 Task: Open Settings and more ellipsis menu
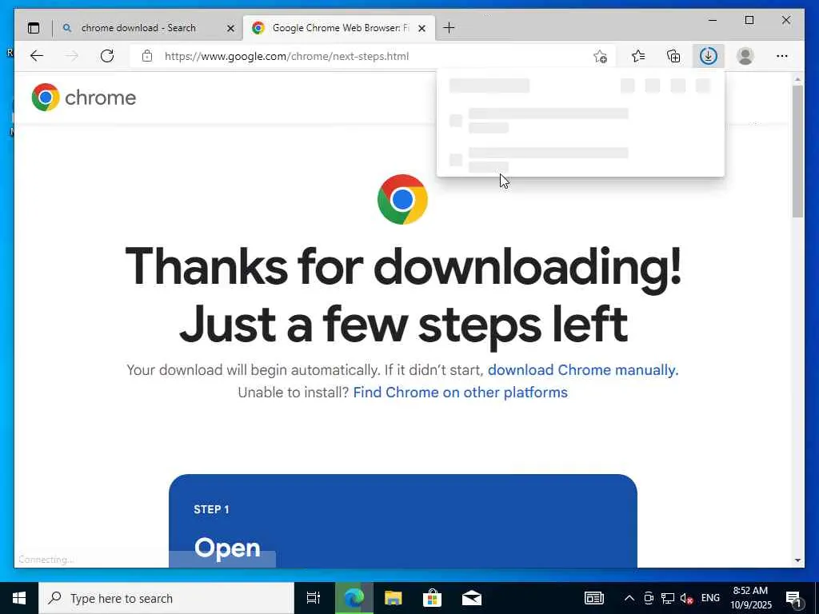(781, 56)
